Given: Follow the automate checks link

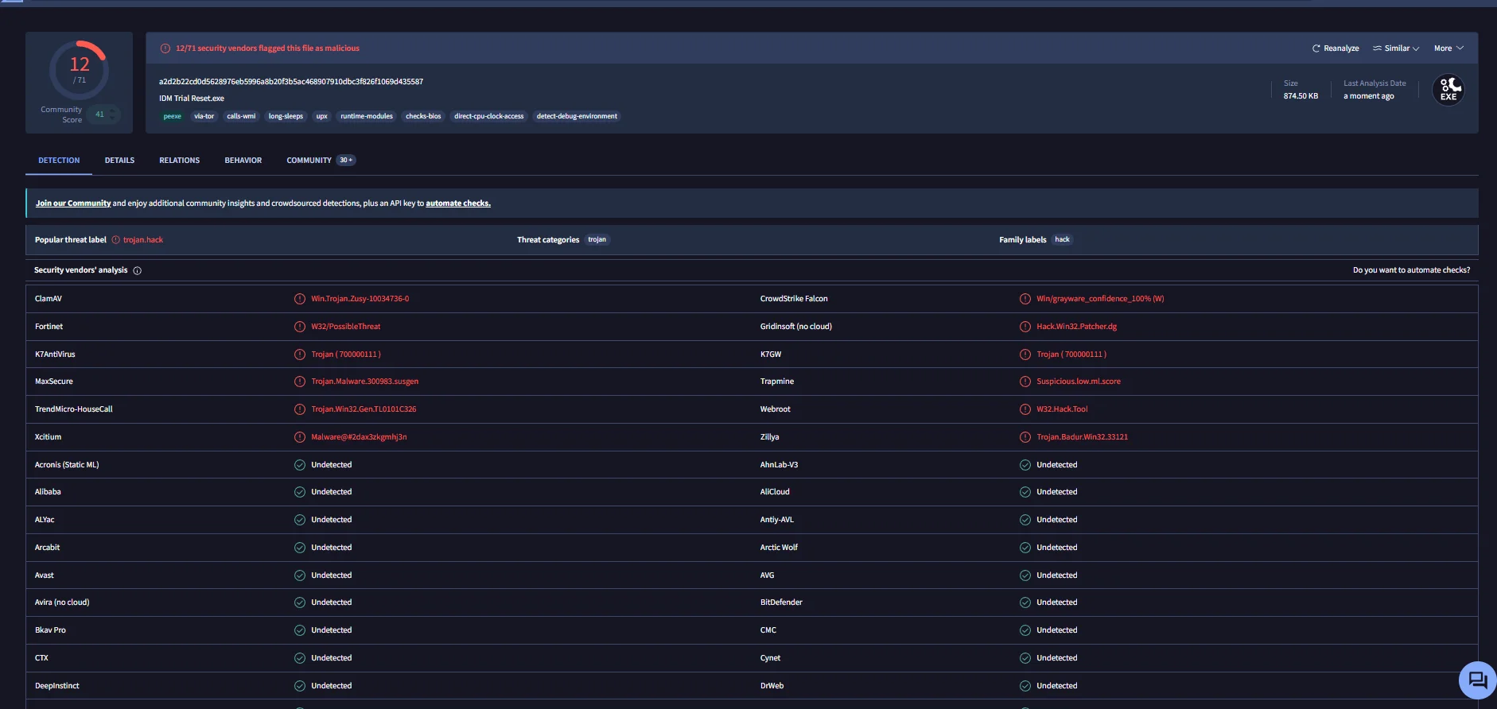Looking at the screenshot, I should tap(458, 203).
